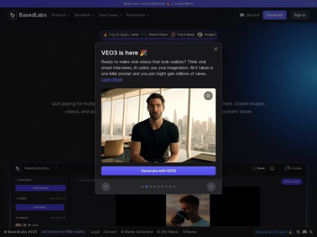Close the VEO3 announcement popup
The image size is (317, 237).
point(215,49)
